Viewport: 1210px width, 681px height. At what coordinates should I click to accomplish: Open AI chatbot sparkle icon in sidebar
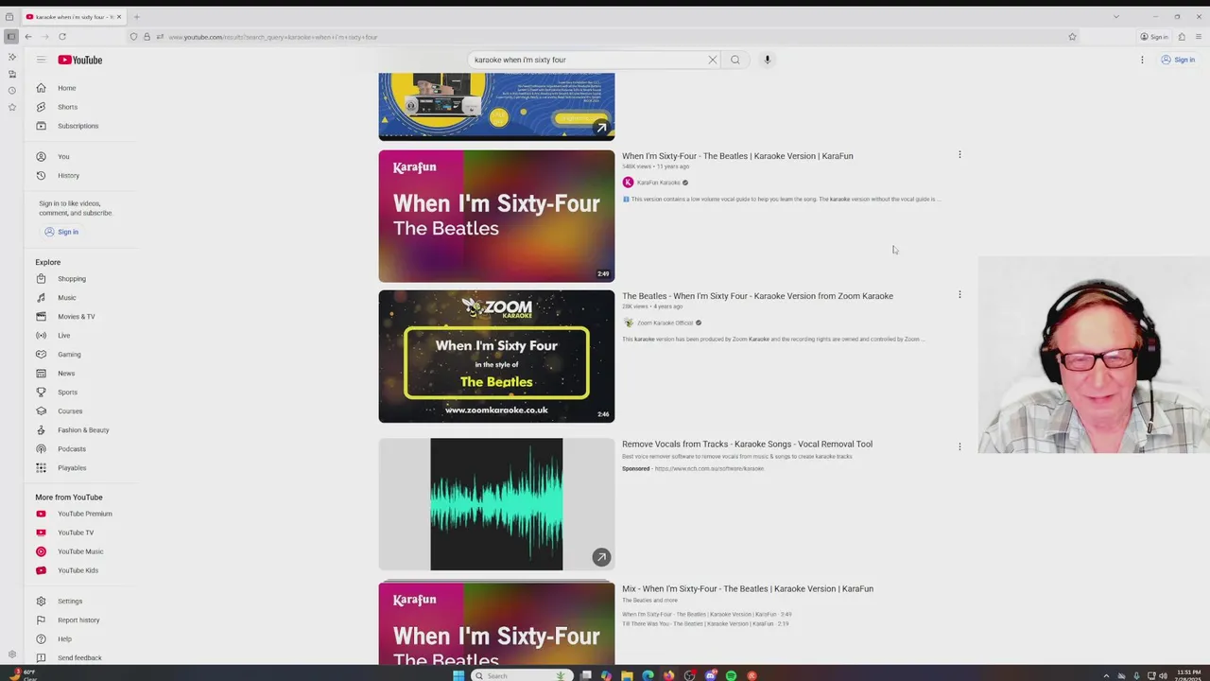pos(11,57)
